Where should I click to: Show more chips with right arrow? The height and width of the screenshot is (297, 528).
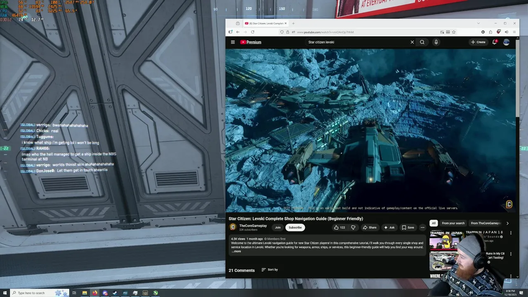(x=507, y=223)
